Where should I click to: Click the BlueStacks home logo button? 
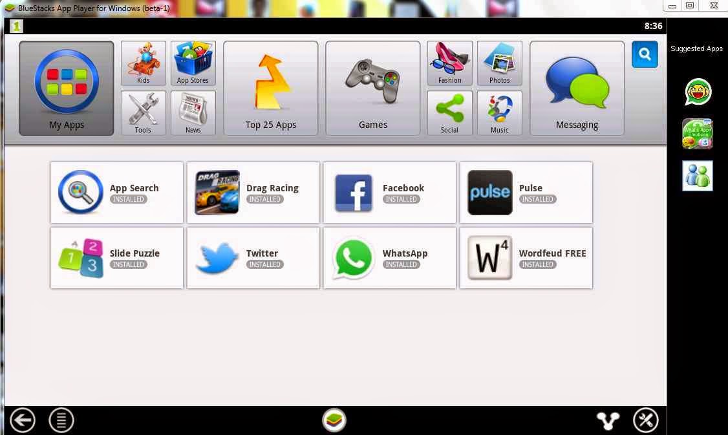pos(334,420)
